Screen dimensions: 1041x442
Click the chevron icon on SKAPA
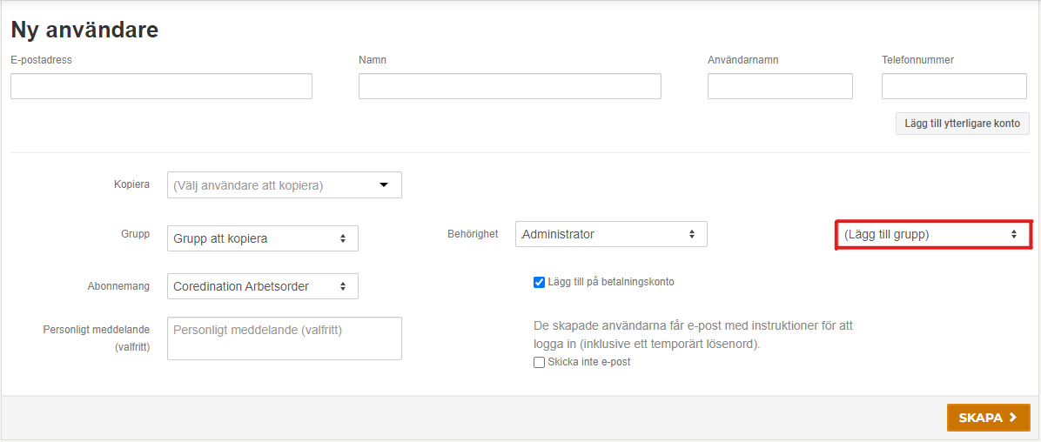click(1012, 418)
